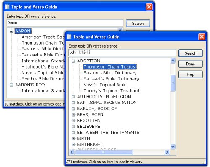
Task: Collapse the AARON'S ROD node
Action: tap(11, 85)
